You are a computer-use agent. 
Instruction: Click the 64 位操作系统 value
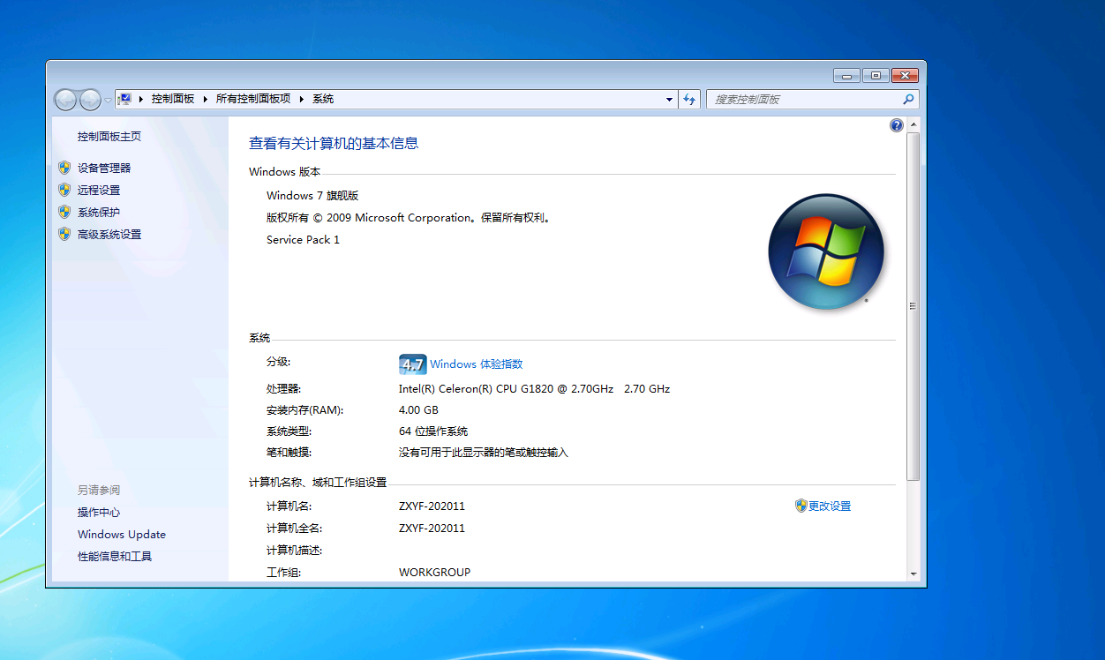pos(433,431)
